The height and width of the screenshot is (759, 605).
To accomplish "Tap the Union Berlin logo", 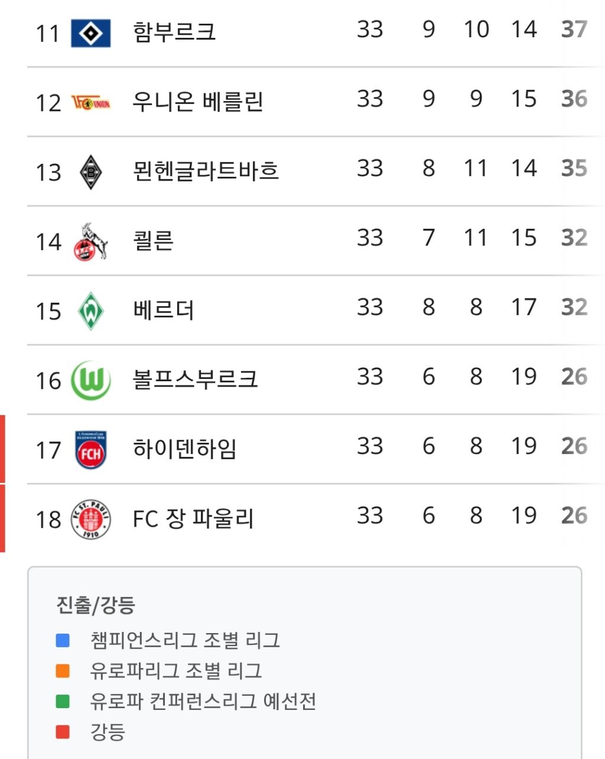I will point(90,103).
